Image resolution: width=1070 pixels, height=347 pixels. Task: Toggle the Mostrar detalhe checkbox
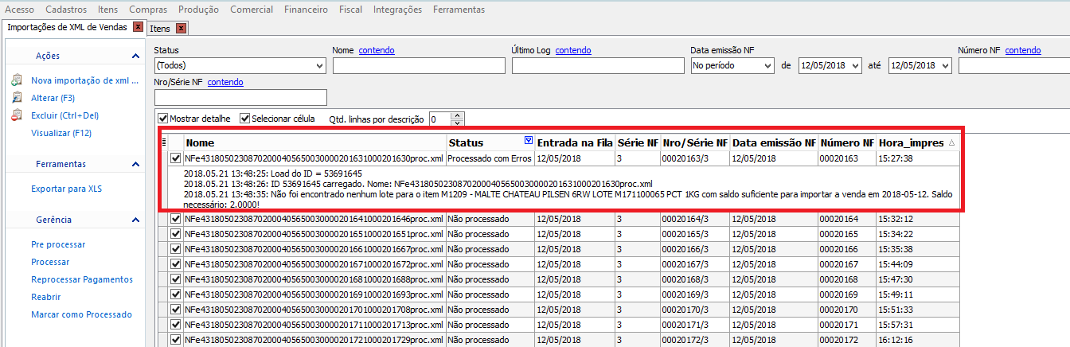click(163, 119)
